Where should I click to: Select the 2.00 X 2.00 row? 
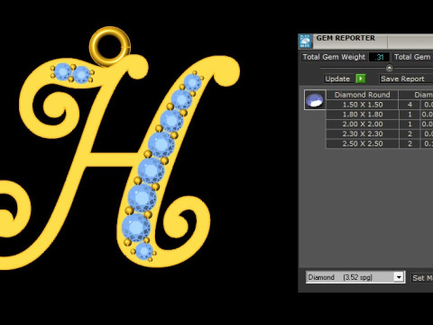pos(380,124)
